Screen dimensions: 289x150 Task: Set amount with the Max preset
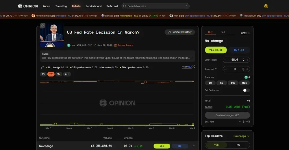click(244, 83)
